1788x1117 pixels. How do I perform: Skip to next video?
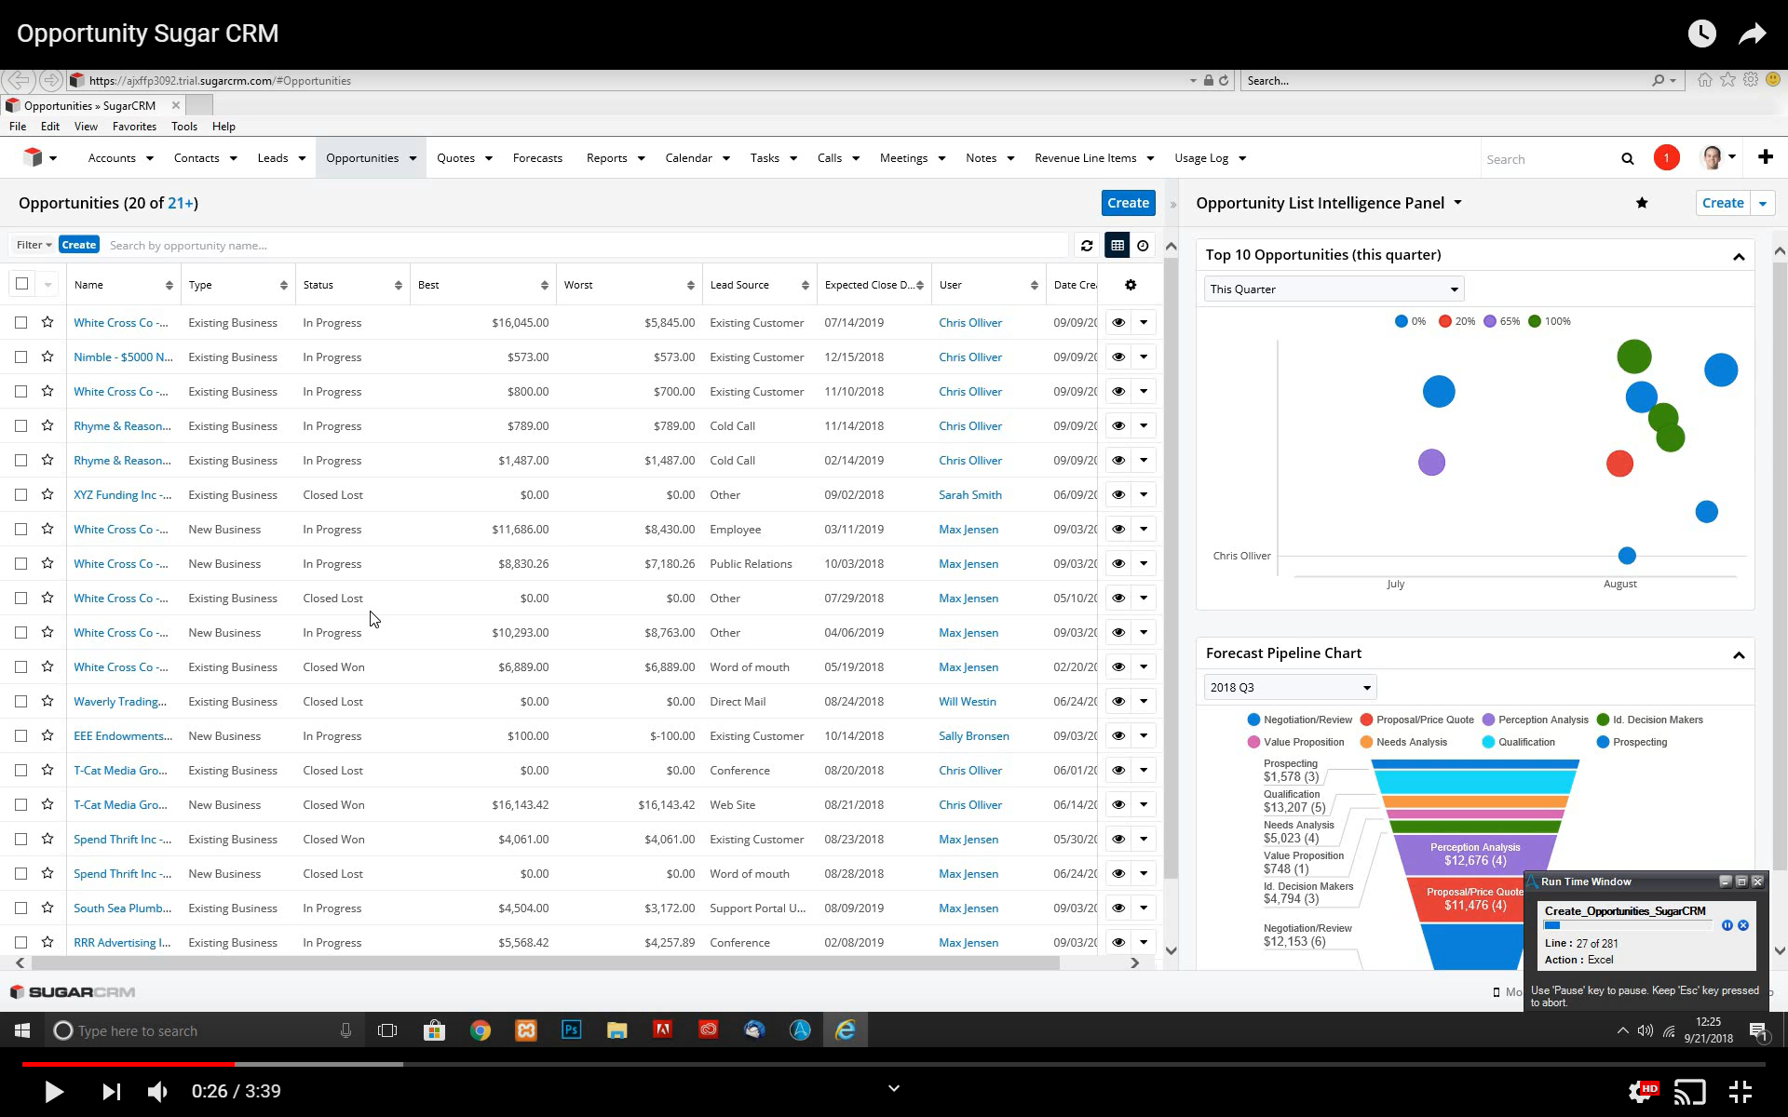tap(111, 1091)
